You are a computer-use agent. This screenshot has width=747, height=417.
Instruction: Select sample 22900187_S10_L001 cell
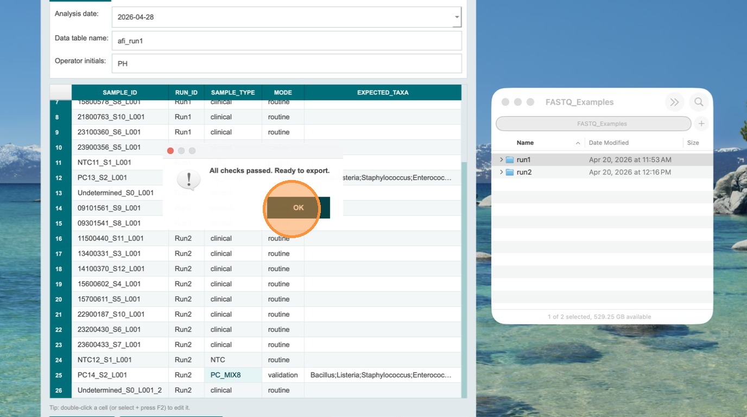[x=120, y=315]
